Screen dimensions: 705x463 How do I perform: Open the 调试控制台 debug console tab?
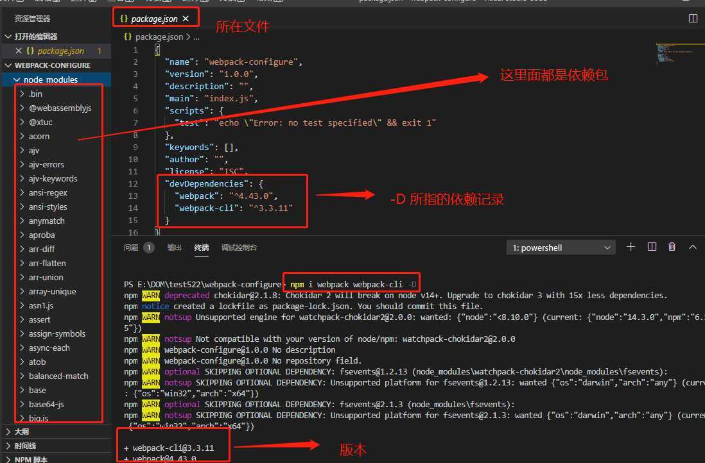pos(239,248)
